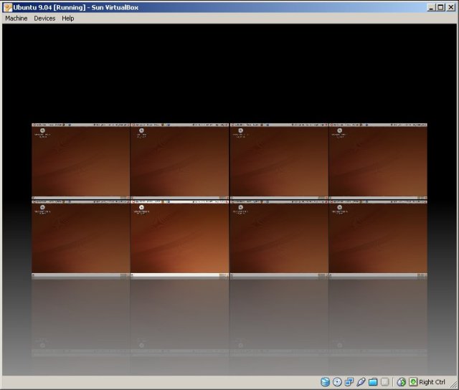
Task: Select the first workspace in the upper row
Action: [80, 161]
